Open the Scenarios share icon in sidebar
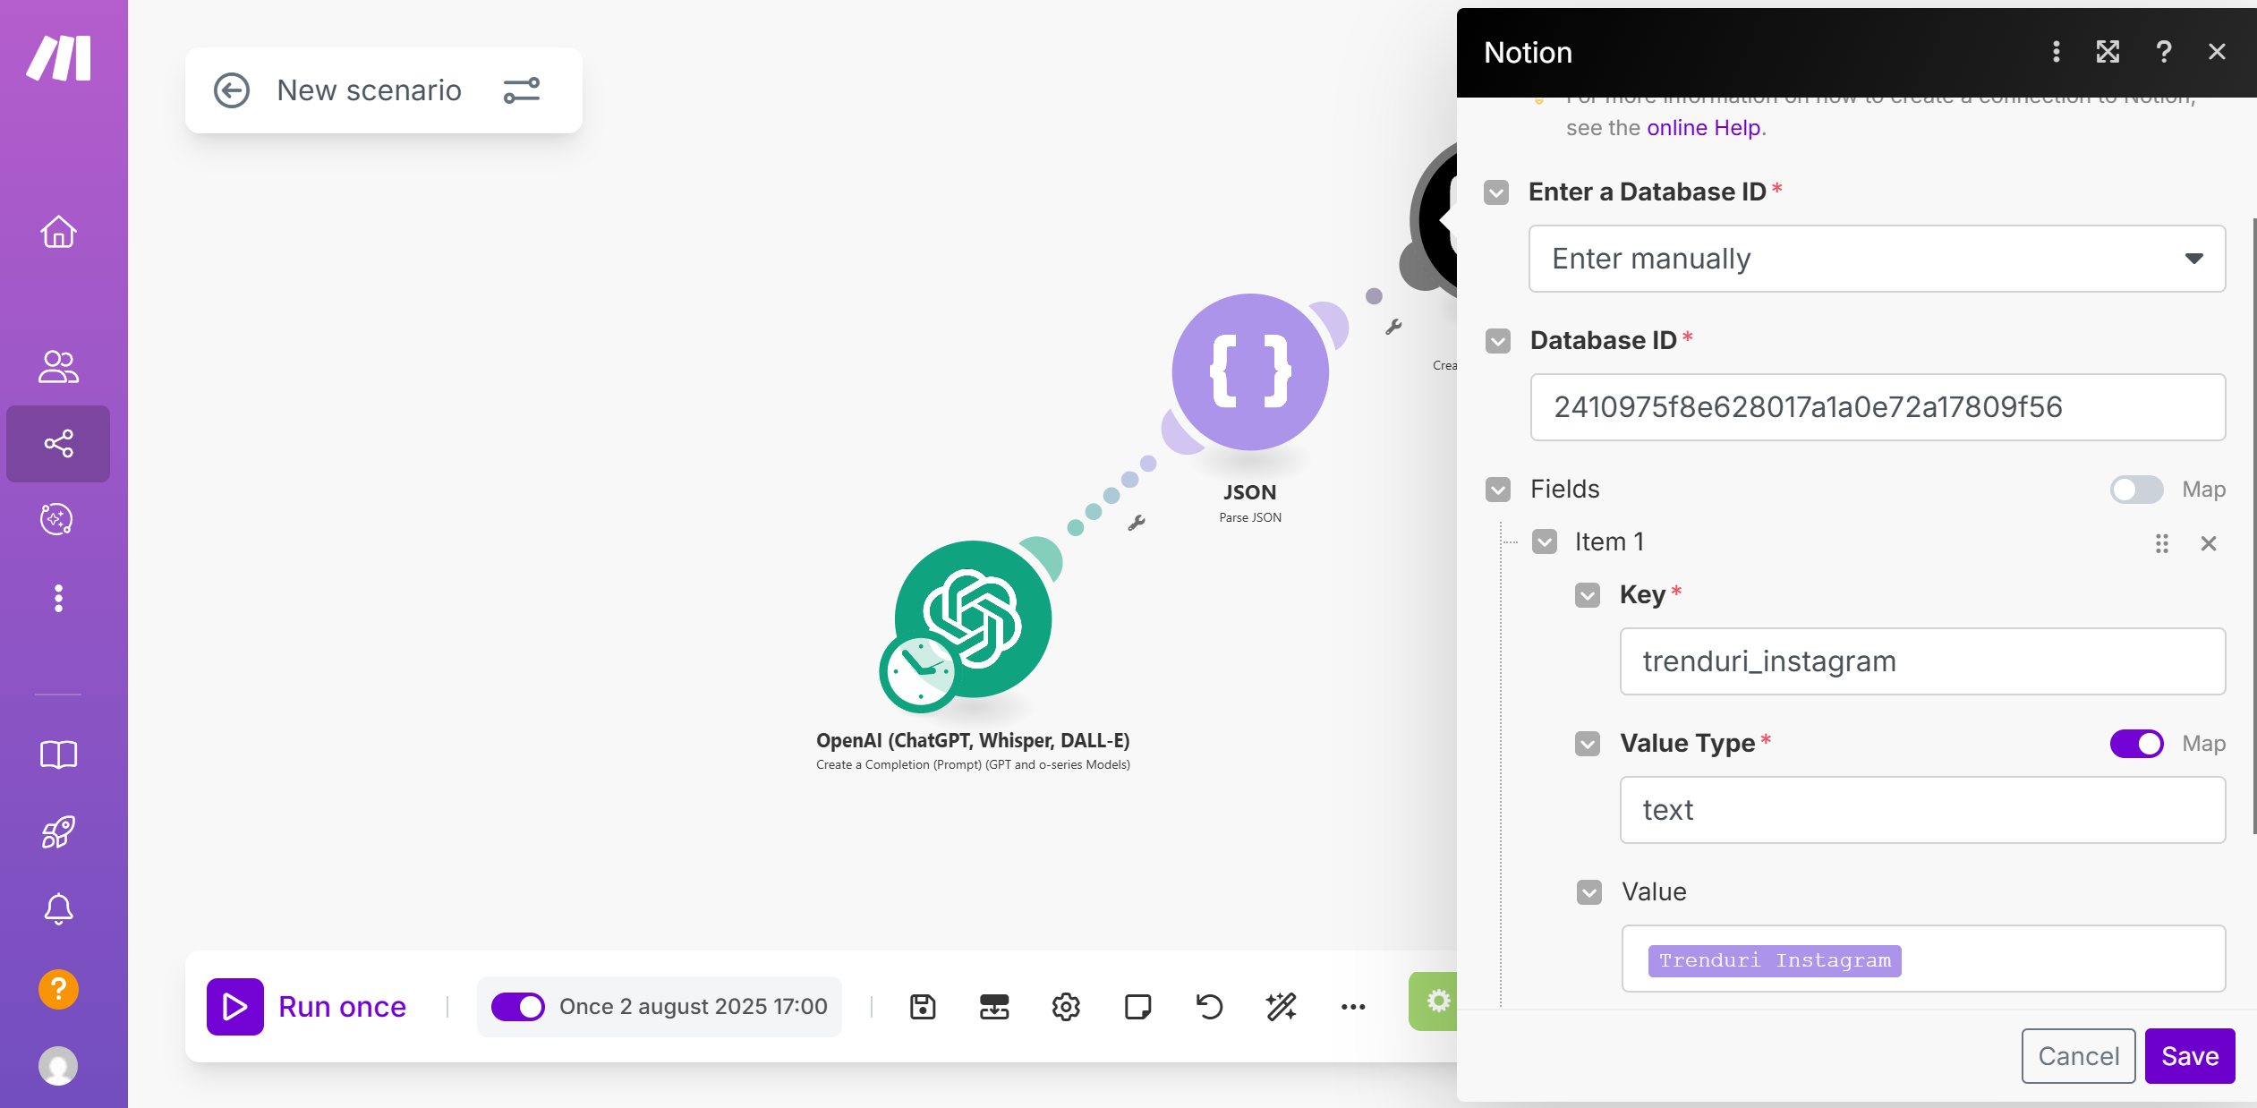This screenshot has width=2257, height=1108. click(x=58, y=443)
